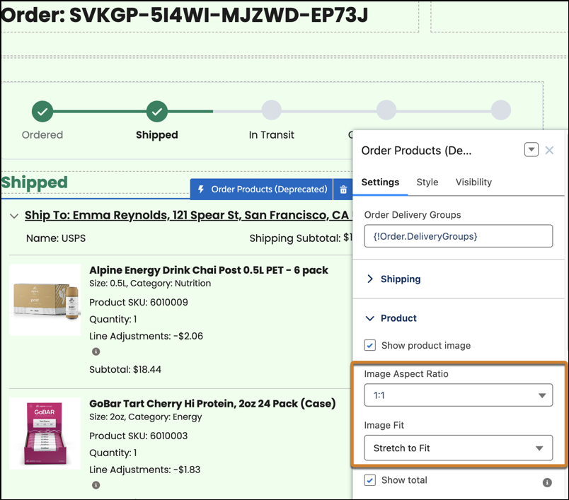
Task: Close the Order Products property panel
Action: (x=549, y=150)
